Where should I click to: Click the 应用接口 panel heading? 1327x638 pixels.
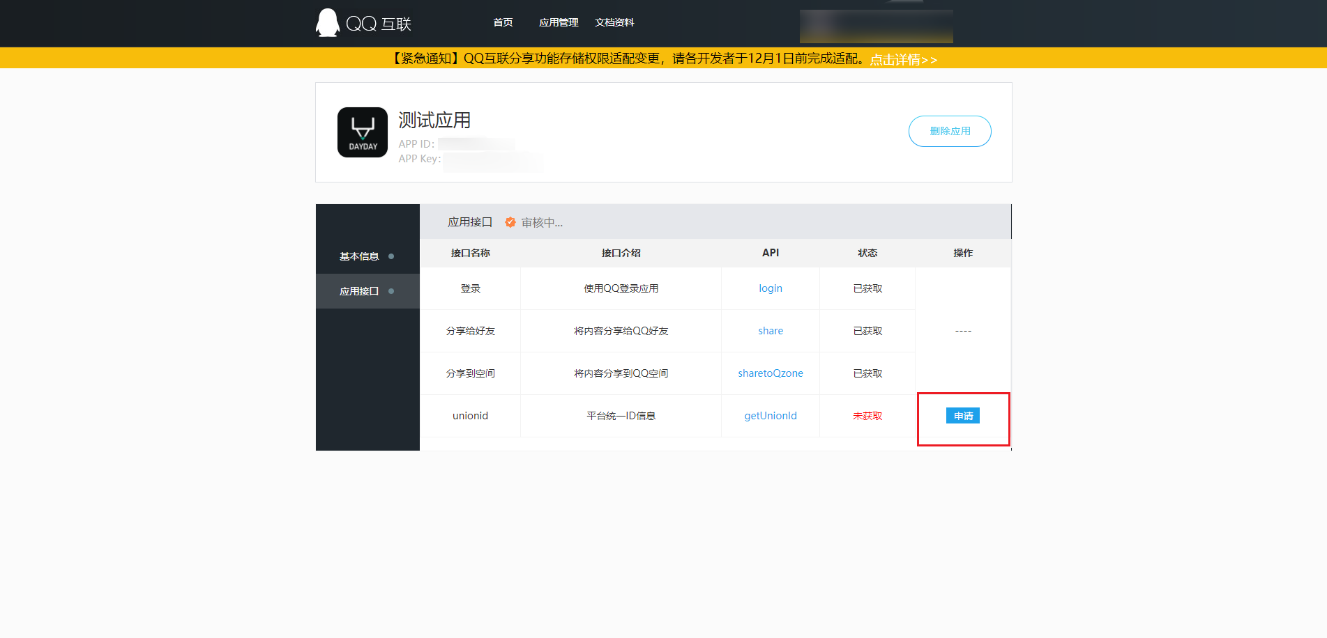(470, 222)
